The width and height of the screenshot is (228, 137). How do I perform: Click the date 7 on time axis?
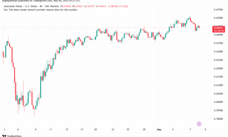[x=190, y=129]
